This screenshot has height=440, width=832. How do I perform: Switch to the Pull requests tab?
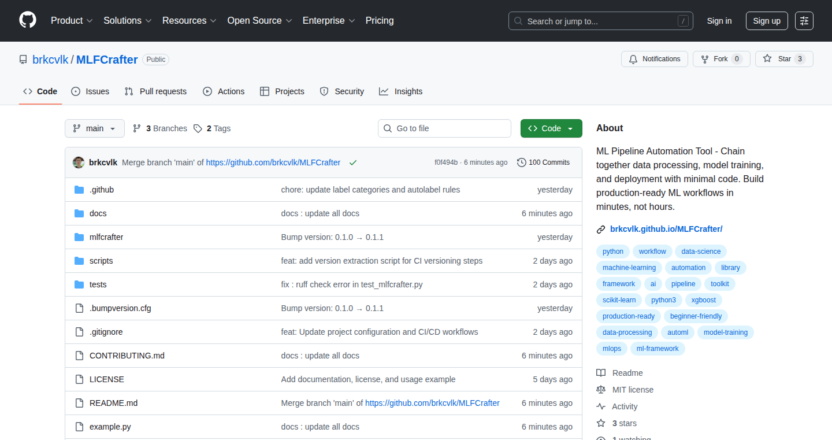[x=155, y=91]
